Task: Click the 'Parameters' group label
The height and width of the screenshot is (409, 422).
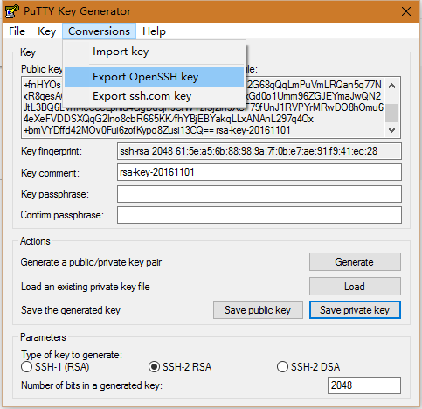Action: (43, 337)
